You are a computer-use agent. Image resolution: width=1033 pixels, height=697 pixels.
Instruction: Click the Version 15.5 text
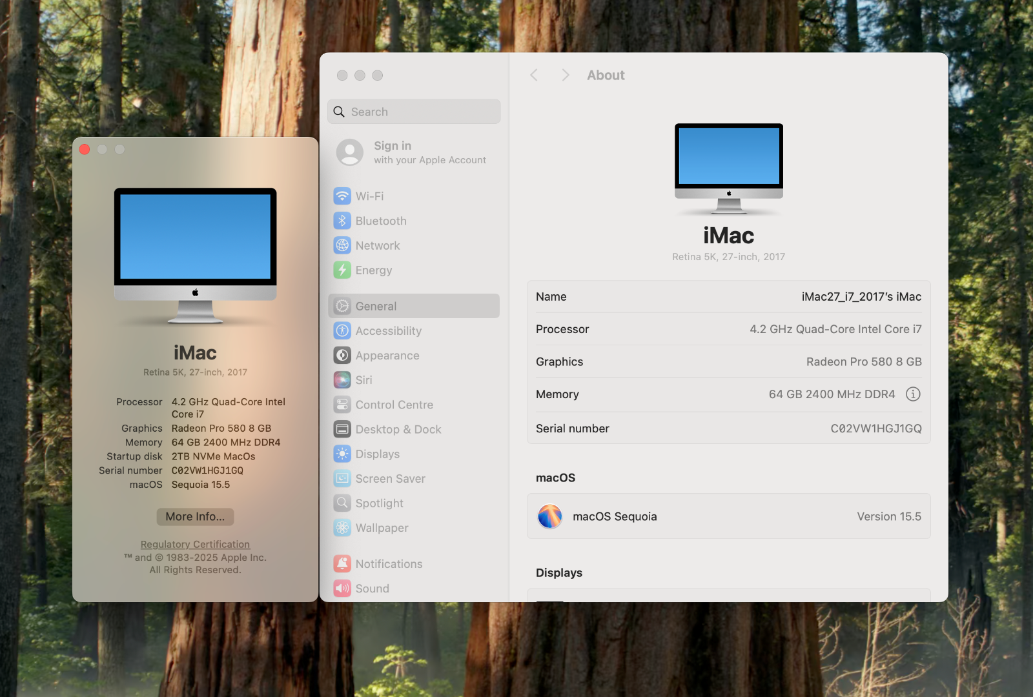pos(889,516)
